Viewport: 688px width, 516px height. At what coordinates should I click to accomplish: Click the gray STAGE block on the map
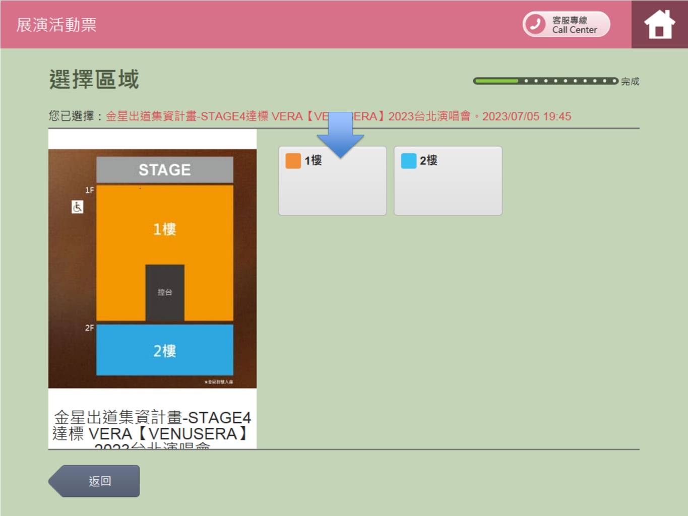[x=164, y=170]
